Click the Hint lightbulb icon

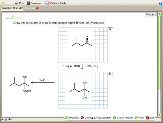click(x=6, y=119)
